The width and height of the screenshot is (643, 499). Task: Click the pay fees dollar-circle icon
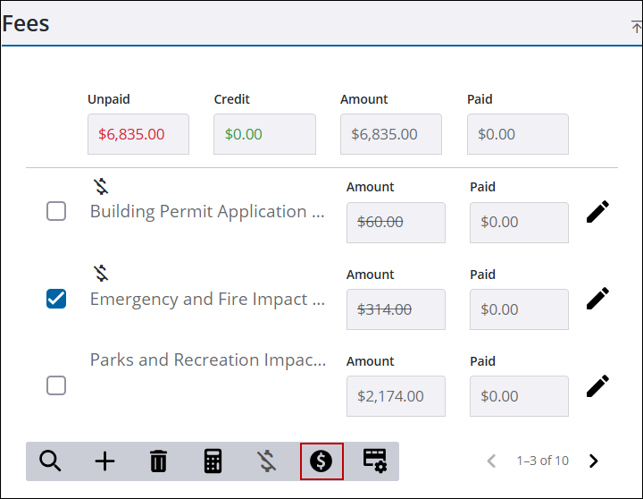coord(321,461)
